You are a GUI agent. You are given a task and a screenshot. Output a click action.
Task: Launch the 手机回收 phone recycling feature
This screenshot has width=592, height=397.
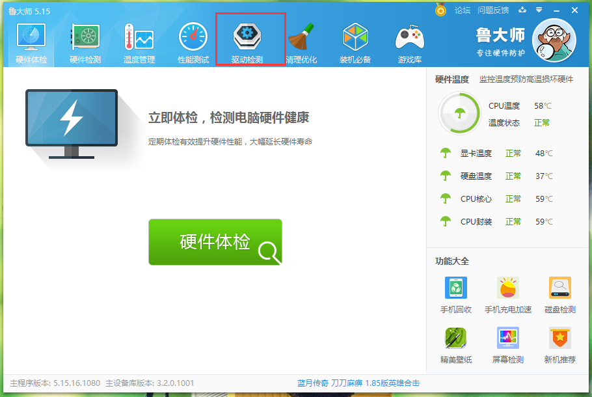455,293
